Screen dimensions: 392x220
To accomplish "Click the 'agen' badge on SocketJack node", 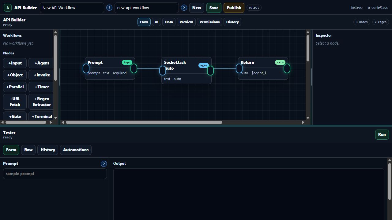I will [x=204, y=65].
